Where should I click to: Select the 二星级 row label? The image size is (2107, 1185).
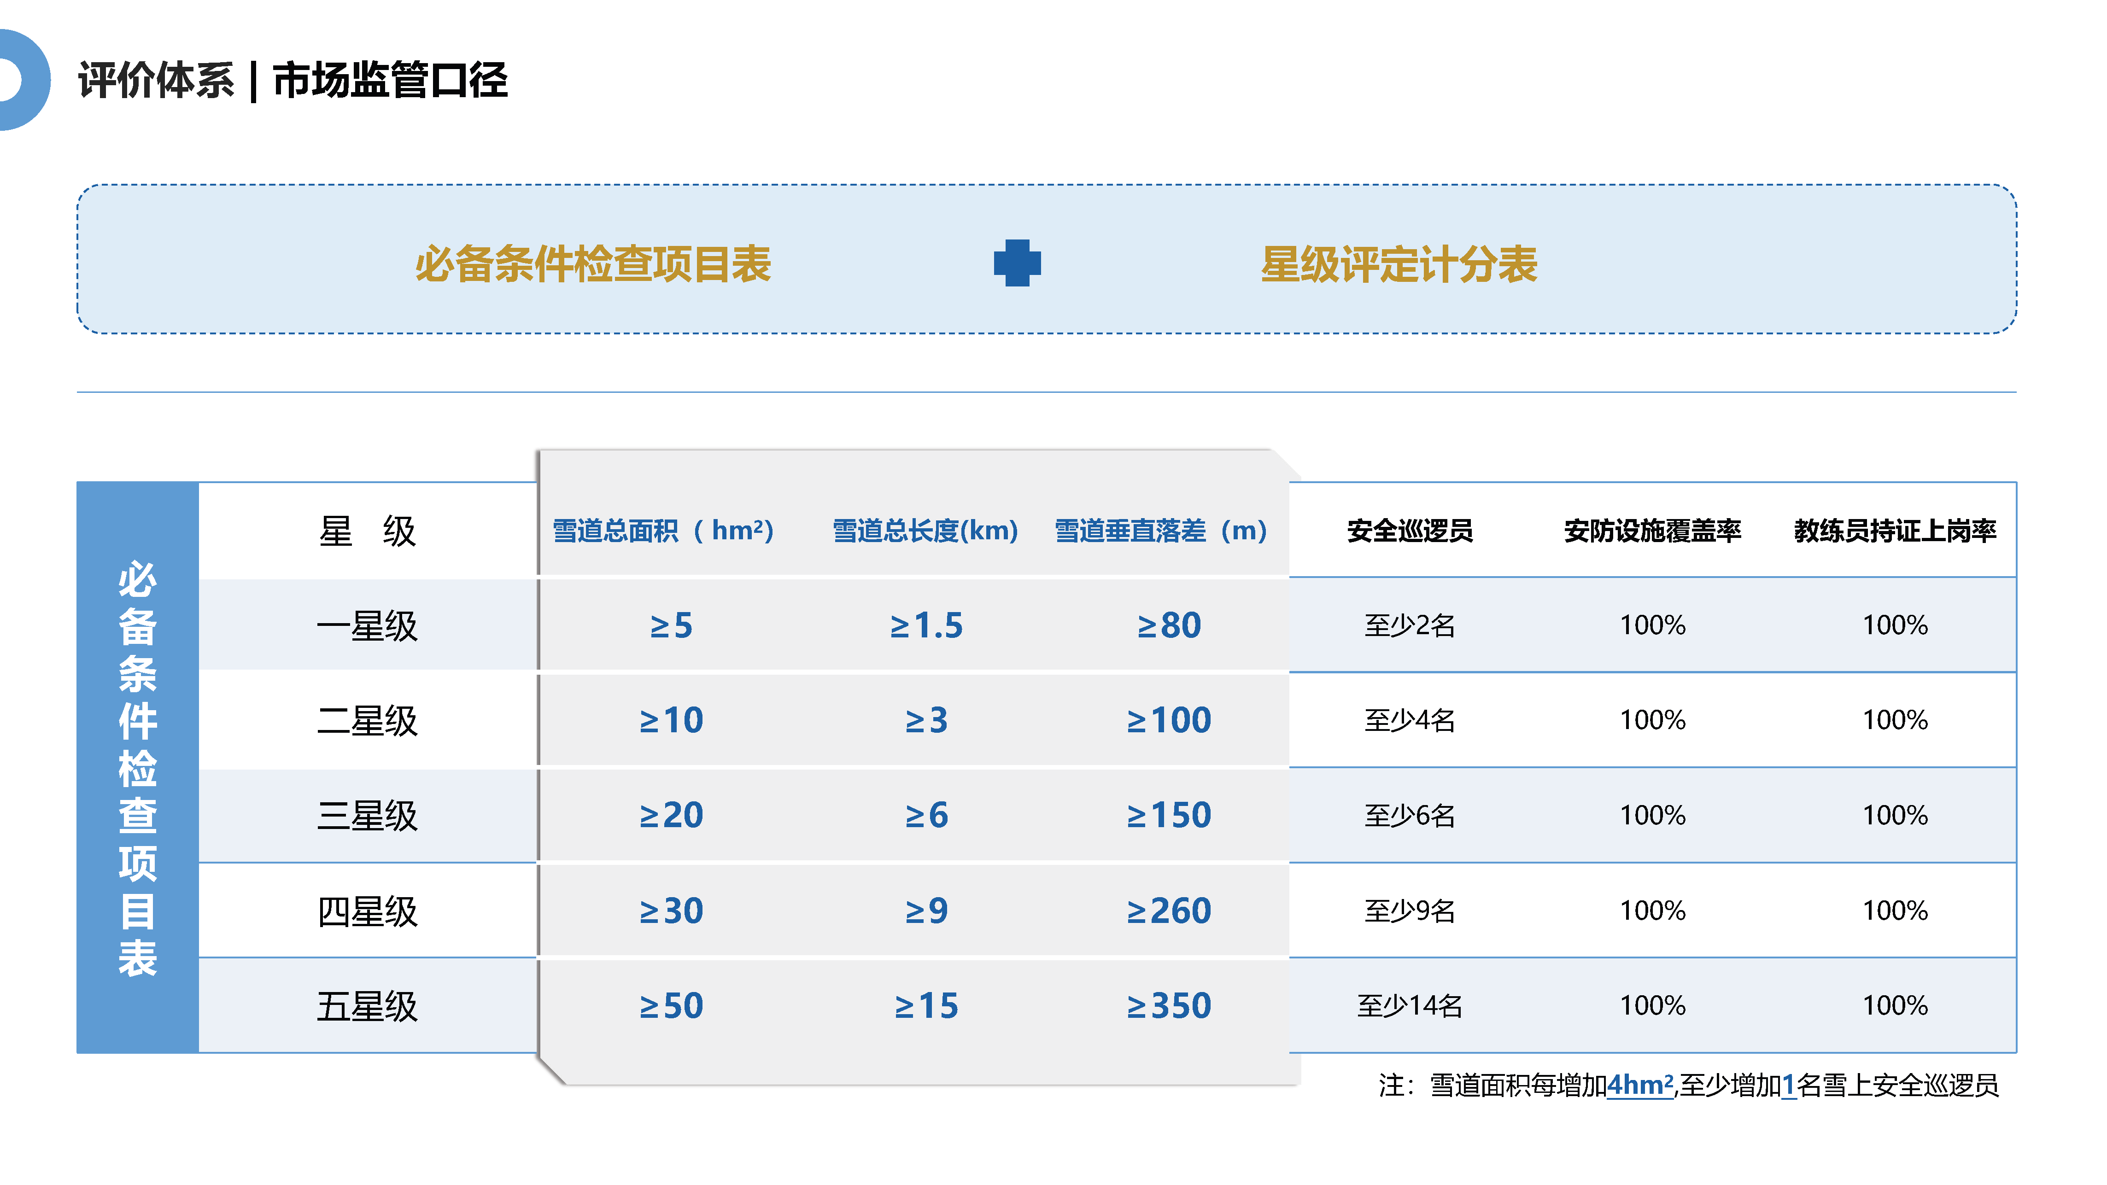point(367,720)
